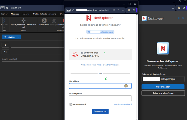This screenshot has height=120, width=187.
Task: Pin the NetExplorer side panel
Action: pos(179,18)
